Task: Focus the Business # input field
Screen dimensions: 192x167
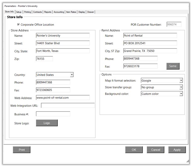Action: [x=53, y=114]
